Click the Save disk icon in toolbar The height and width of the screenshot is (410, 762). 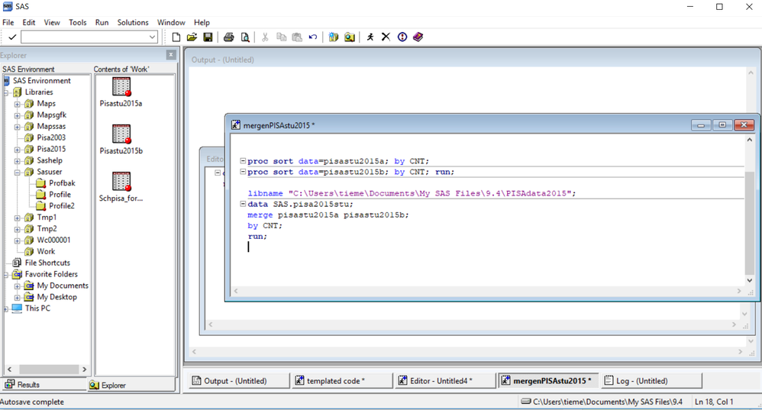(x=208, y=37)
